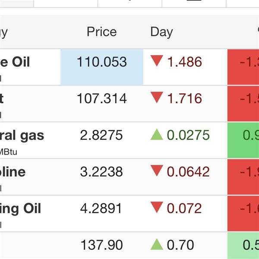This screenshot has width=259, height=259.
Task: Click the red down arrow beside 0.0642
Action: click(x=157, y=172)
